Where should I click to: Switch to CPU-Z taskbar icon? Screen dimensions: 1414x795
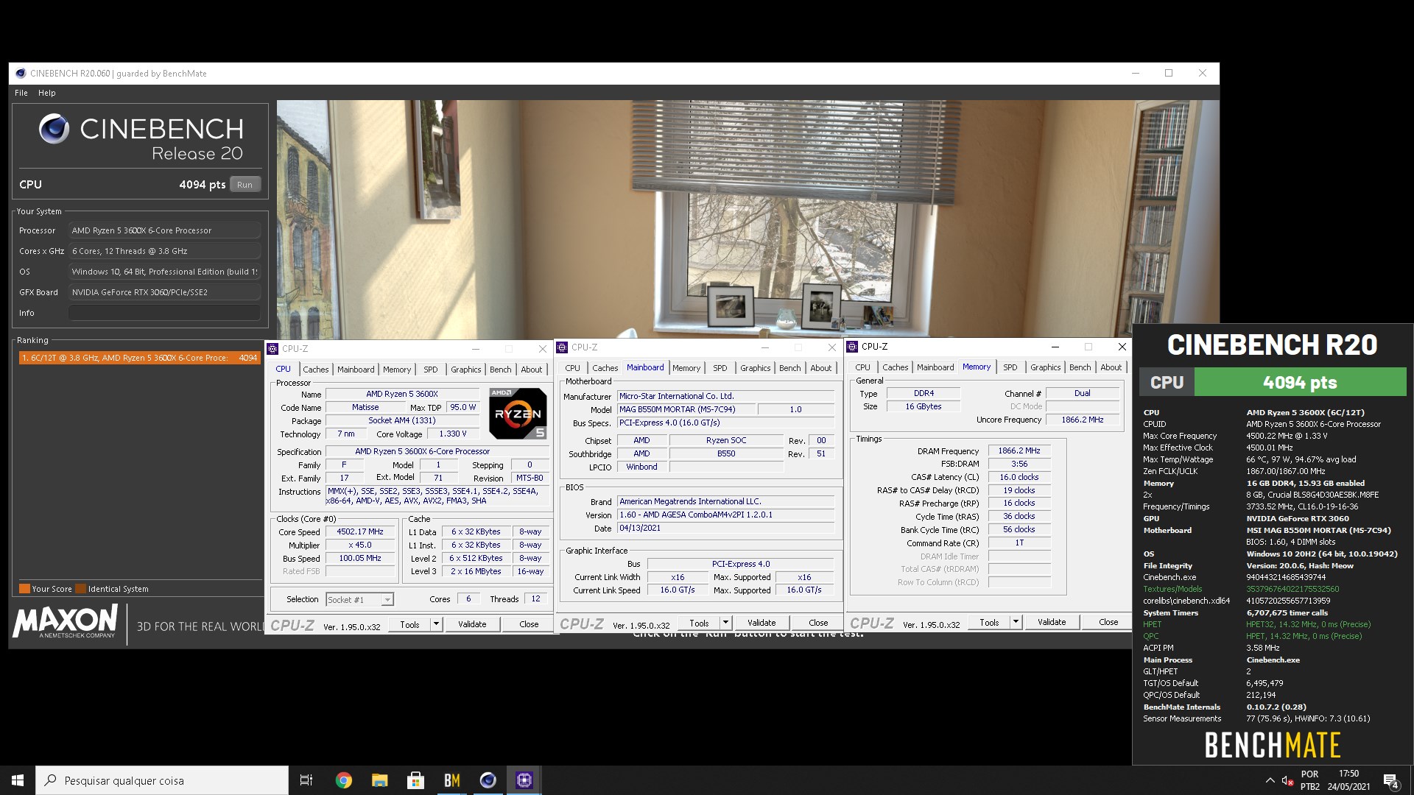pos(524,780)
